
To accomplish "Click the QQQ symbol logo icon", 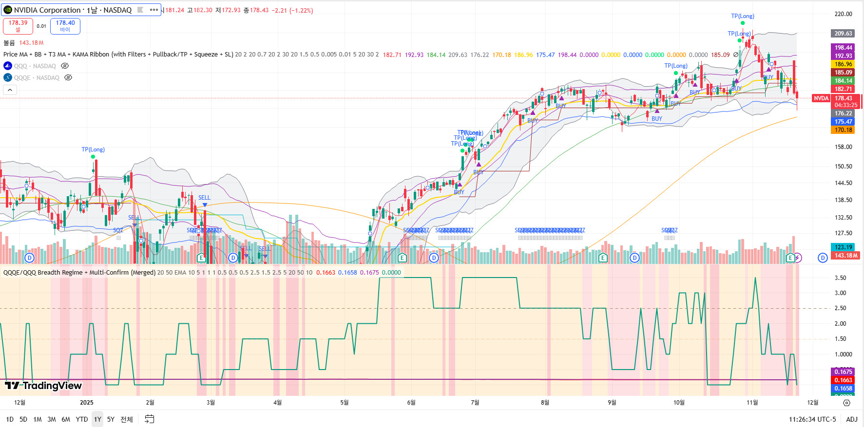I will pos(8,66).
